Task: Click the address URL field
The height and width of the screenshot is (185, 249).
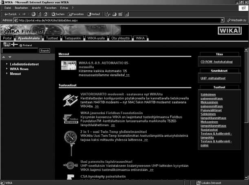Action: [117, 20]
